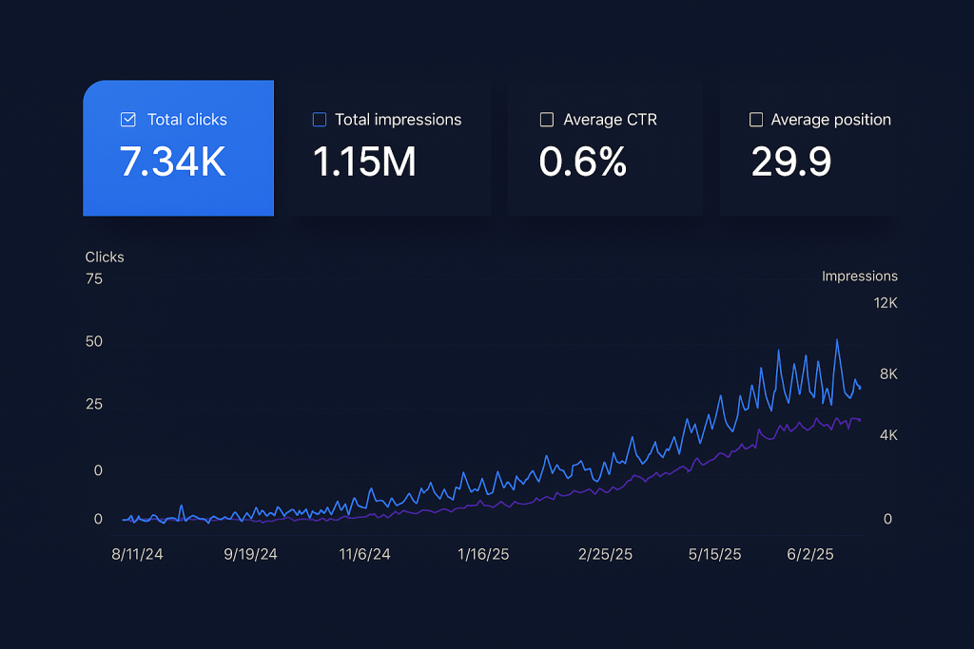Image resolution: width=974 pixels, height=649 pixels.
Task: Click the Impressions axis title
Action: [x=859, y=277]
